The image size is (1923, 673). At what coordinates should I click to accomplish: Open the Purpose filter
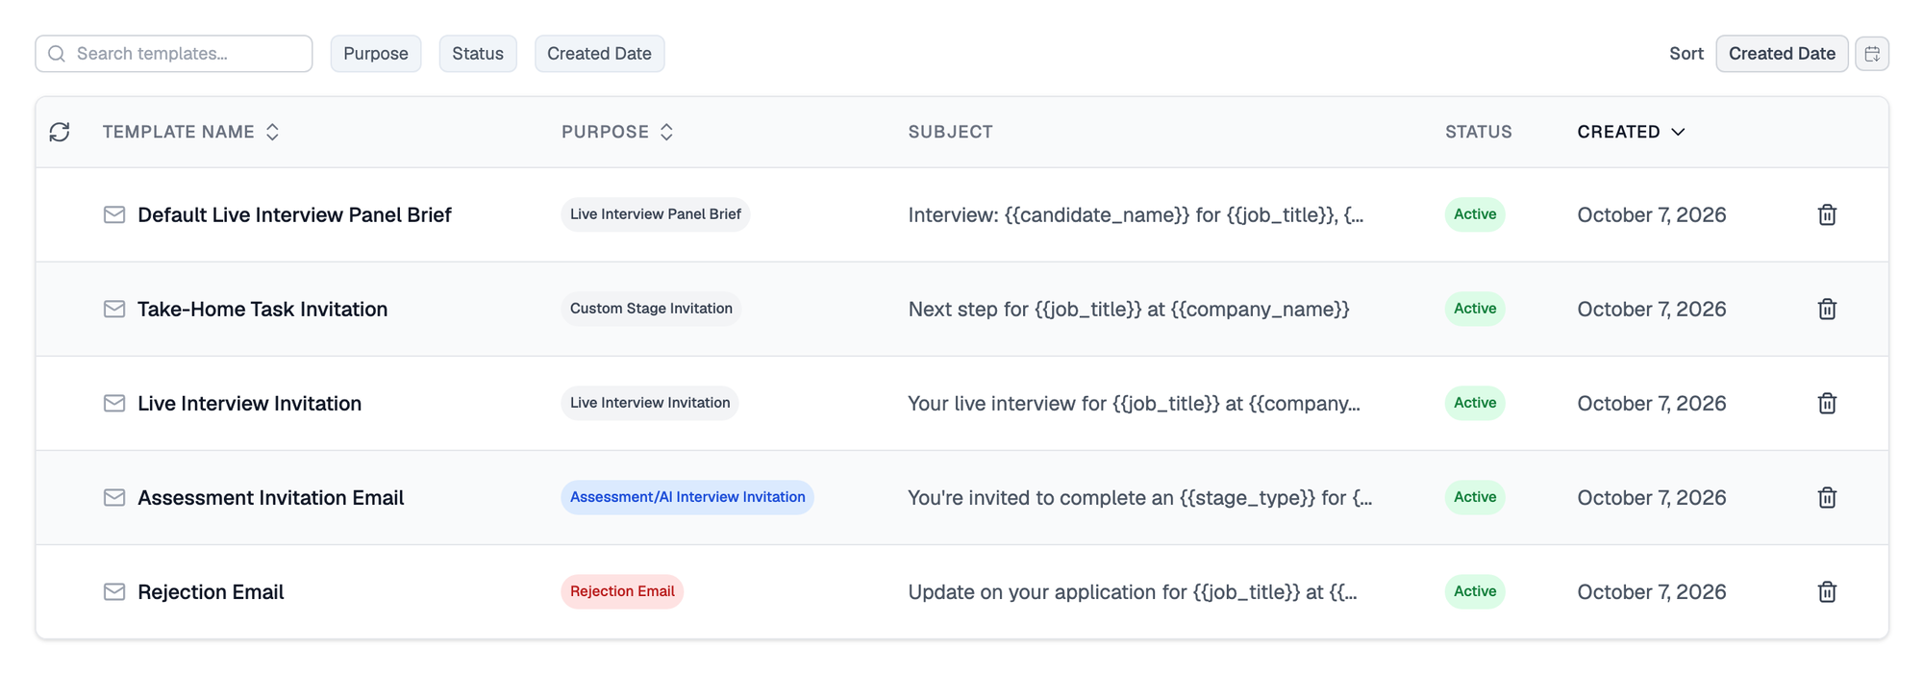tap(376, 54)
